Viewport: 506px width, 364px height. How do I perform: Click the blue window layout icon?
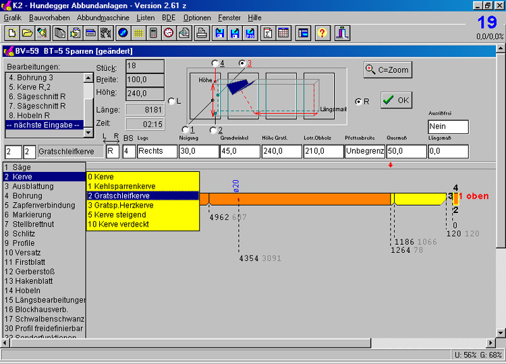303,33
